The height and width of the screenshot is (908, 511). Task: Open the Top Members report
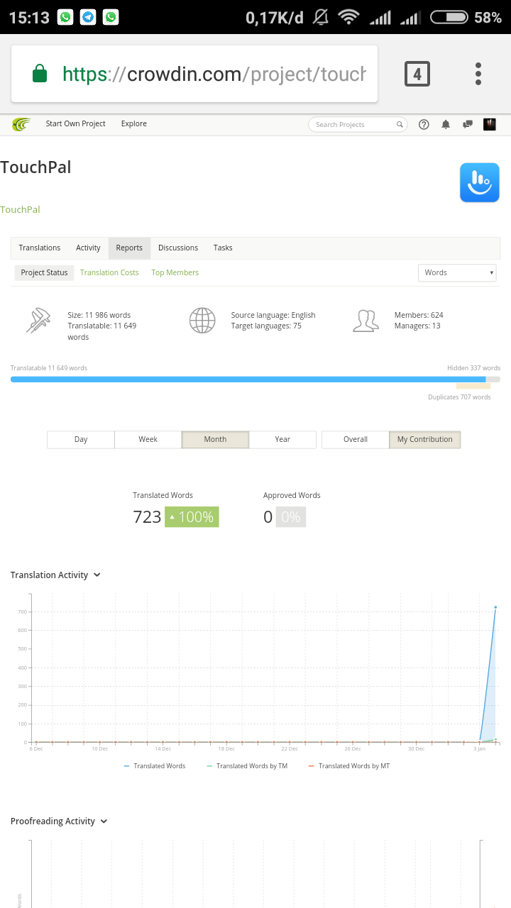tap(175, 272)
